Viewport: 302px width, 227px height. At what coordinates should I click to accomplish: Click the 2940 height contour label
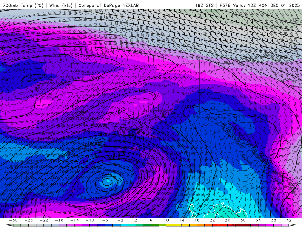(92, 143)
